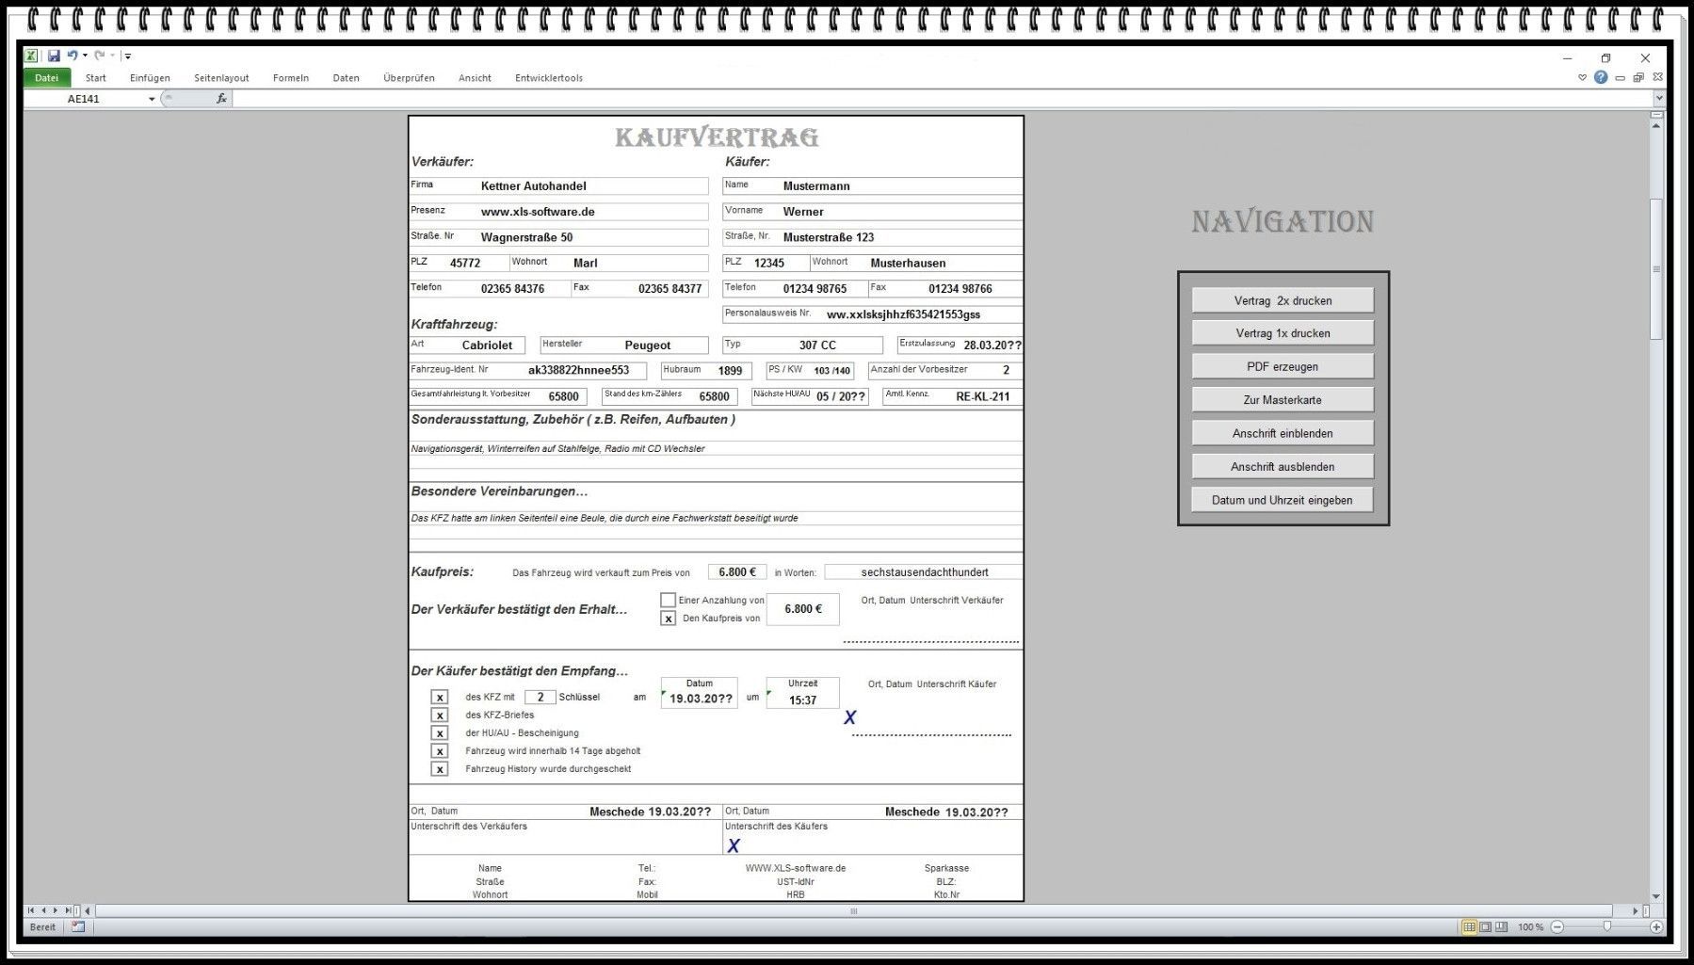The image size is (1694, 965).
Task: Click the zoom slider handle in status bar
Action: pyautogui.click(x=1606, y=927)
